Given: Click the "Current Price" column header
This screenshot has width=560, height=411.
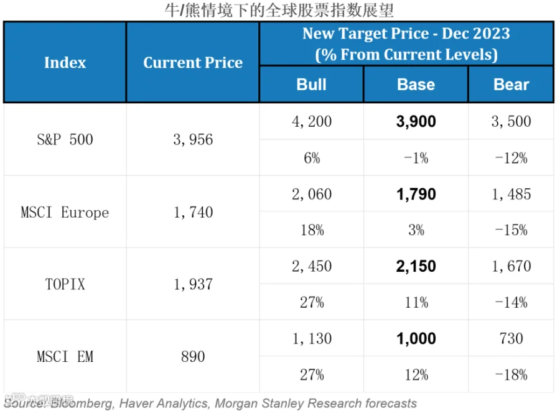Looking at the screenshot, I should click(193, 62).
